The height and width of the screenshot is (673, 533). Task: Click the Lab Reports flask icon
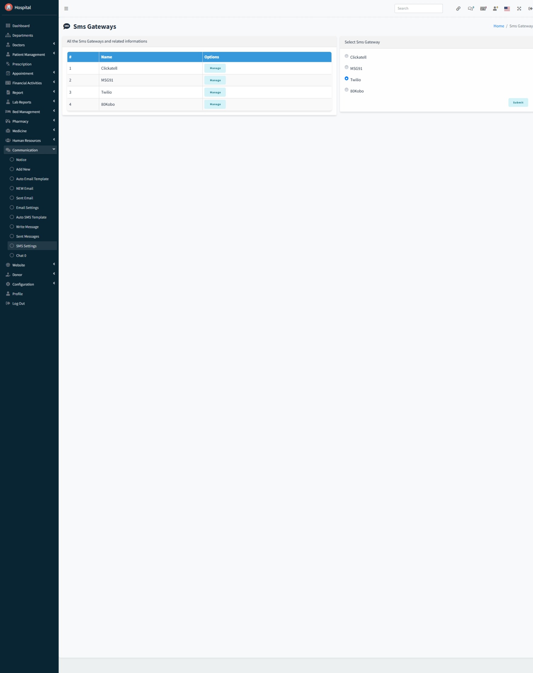(8, 102)
